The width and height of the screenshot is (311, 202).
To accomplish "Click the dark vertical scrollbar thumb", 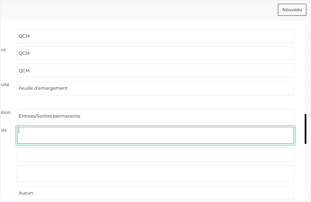I will pyautogui.click(x=306, y=129).
